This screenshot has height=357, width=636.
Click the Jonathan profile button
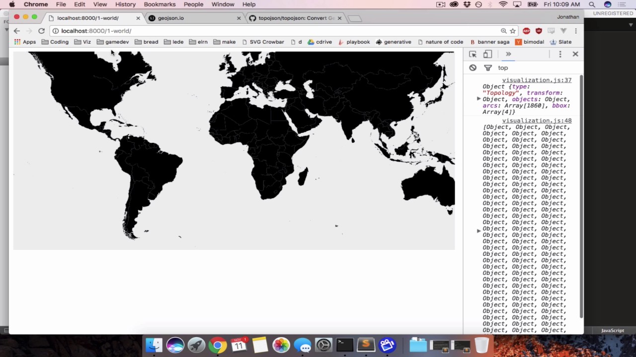click(568, 17)
